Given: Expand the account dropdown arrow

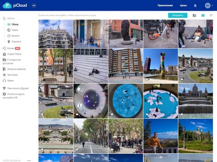Looking at the screenshot, I should 212,6.
